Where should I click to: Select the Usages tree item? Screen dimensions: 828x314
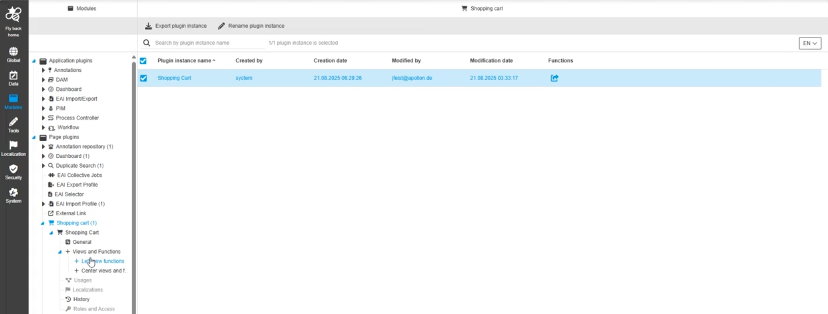pyautogui.click(x=83, y=281)
